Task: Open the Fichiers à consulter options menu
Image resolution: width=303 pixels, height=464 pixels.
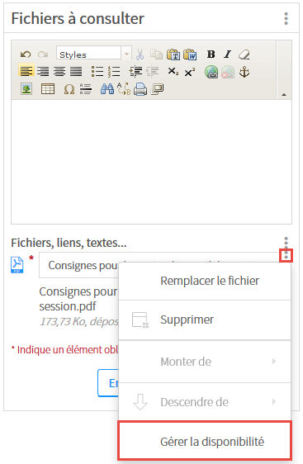Action: click(286, 19)
